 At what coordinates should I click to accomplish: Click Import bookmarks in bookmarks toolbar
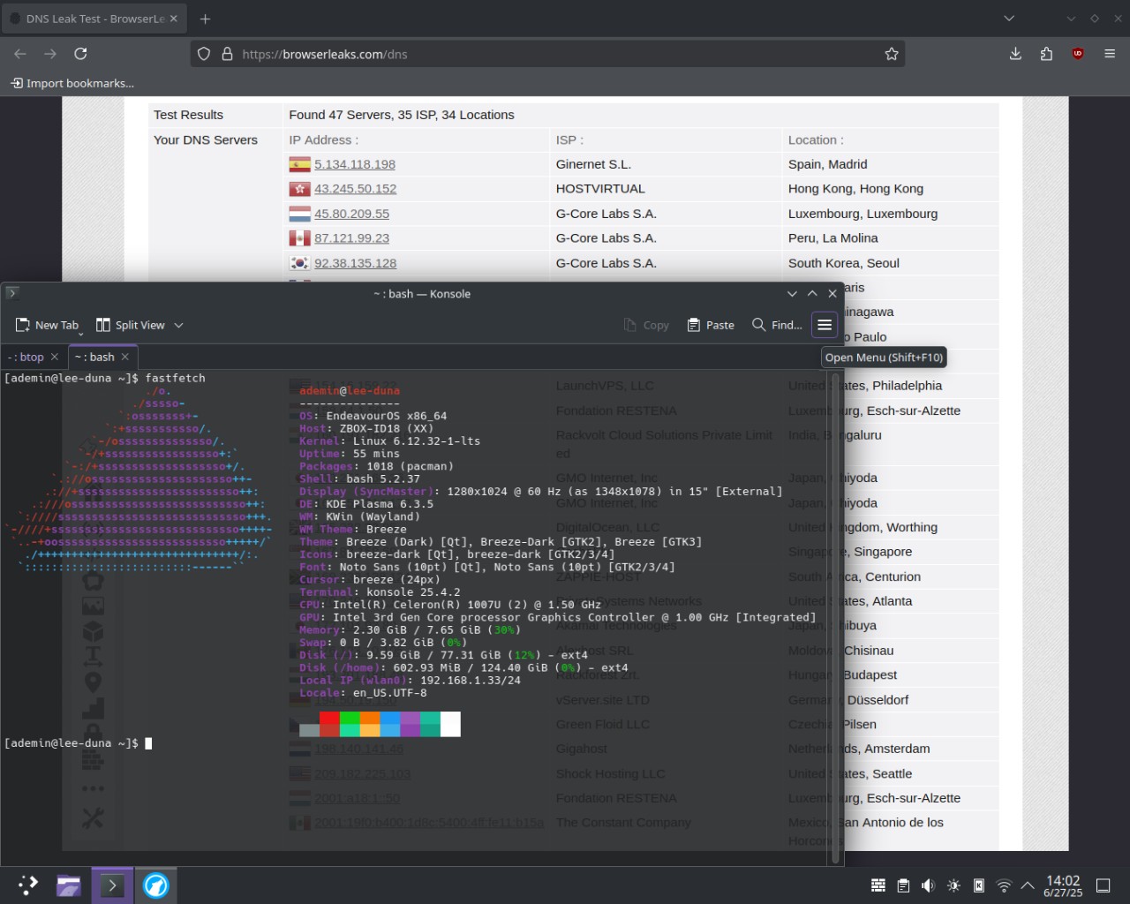click(72, 83)
